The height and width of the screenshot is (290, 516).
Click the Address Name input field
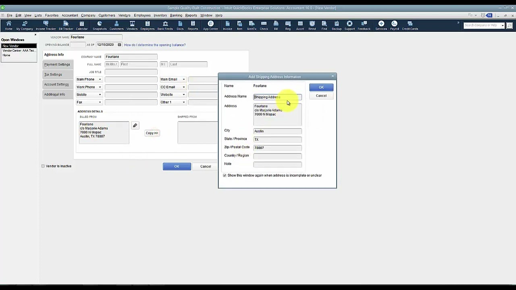[x=277, y=97]
